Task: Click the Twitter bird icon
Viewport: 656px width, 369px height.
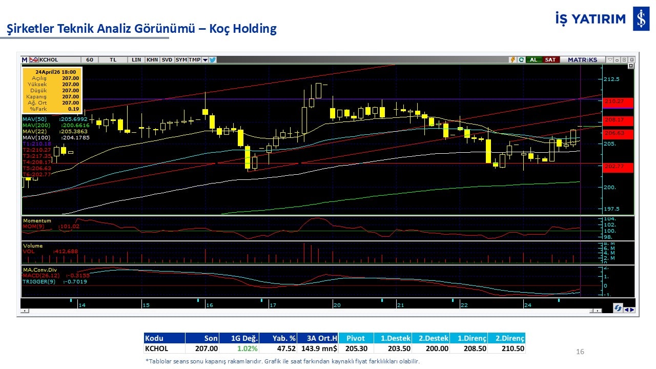Action: [x=213, y=60]
